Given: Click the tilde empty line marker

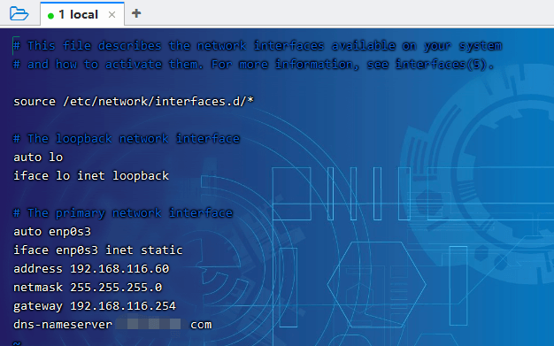Looking at the screenshot, I should tap(17, 342).
